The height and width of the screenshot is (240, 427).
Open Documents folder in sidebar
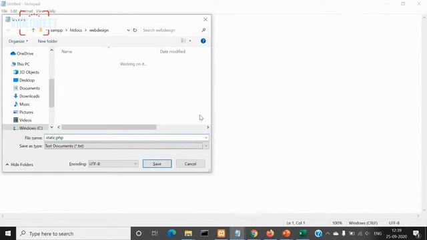pyautogui.click(x=27, y=88)
